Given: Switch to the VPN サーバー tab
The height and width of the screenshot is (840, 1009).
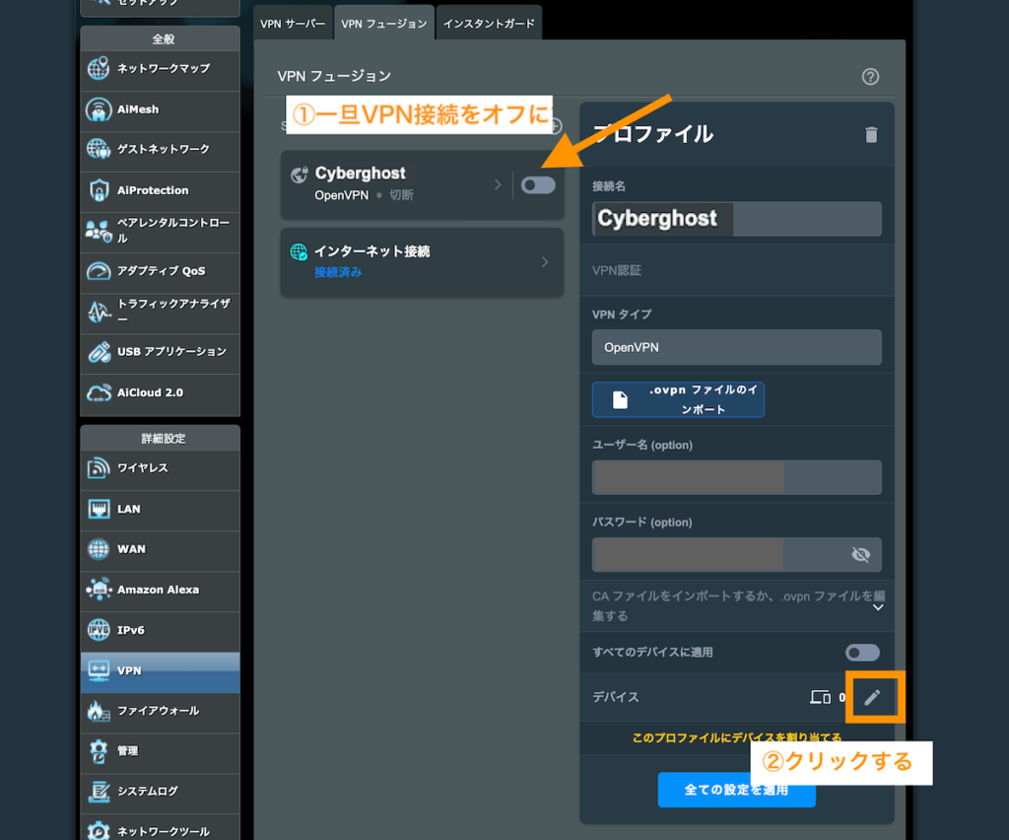Looking at the screenshot, I should pos(293,22).
